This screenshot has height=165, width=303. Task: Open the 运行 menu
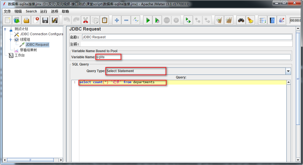pos(44,11)
